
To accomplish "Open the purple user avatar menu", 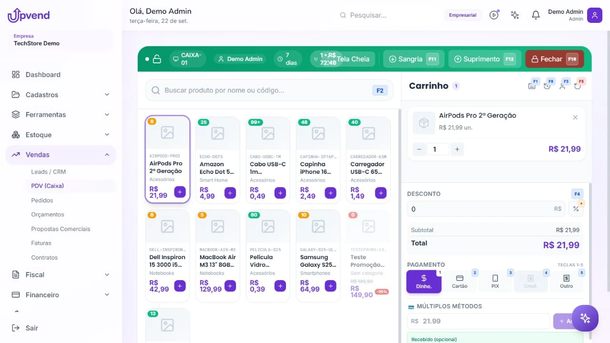I will (x=595, y=15).
